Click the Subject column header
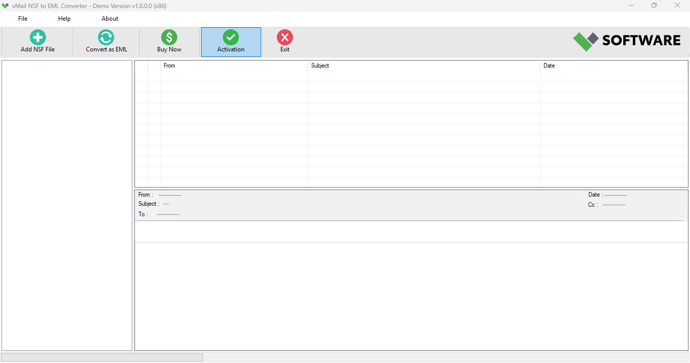This screenshot has width=690, height=363. 320,66
